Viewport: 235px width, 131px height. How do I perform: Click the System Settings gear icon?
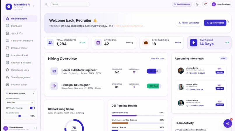pos(7,85)
